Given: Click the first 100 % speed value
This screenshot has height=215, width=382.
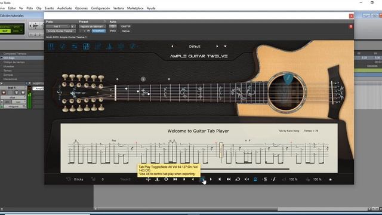Looking at the screenshot, I should [293, 179].
